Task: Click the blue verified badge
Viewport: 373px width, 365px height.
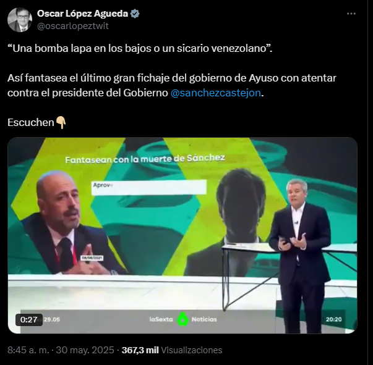Action: 135,14
